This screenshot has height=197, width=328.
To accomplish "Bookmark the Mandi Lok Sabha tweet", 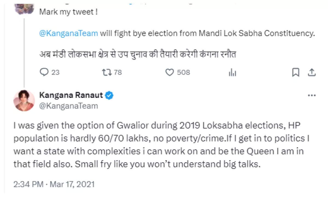I will pyautogui.click(x=295, y=72).
